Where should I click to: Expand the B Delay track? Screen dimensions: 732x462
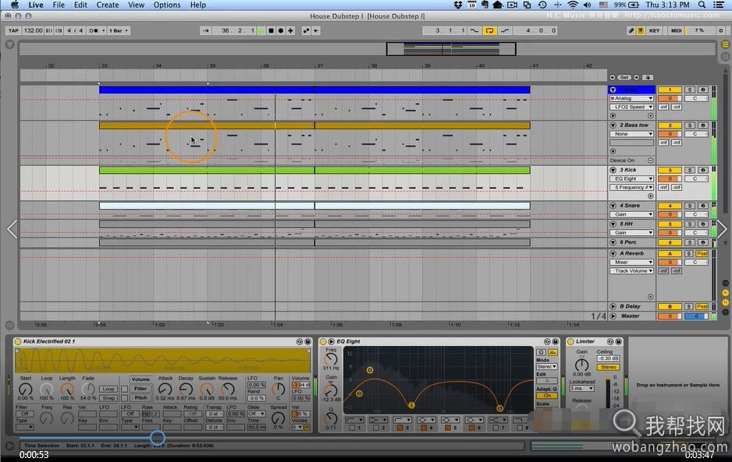pos(613,306)
